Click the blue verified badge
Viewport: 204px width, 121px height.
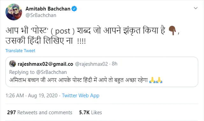tap(74, 9)
